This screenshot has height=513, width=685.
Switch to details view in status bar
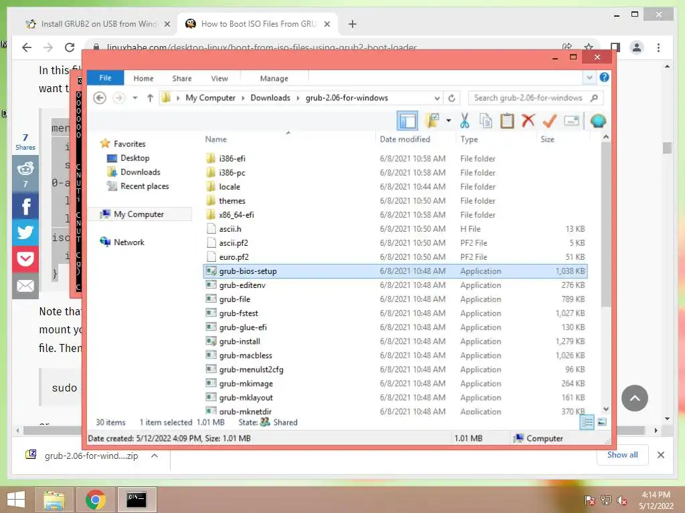coord(587,422)
